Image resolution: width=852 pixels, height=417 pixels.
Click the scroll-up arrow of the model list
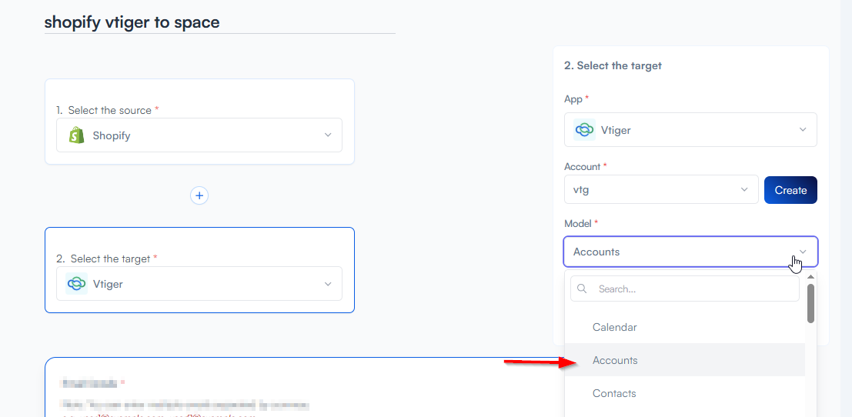coord(810,276)
